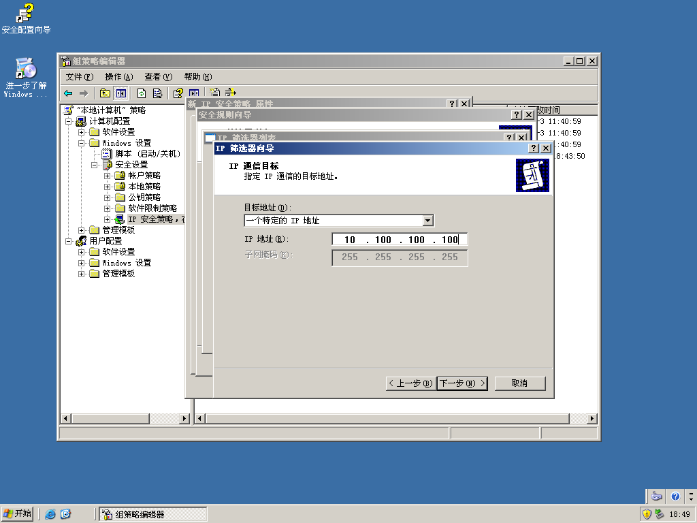The width and height of the screenshot is (697, 523).
Task: Open the 帮助(H) menu
Action: pyautogui.click(x=198, y=77)
